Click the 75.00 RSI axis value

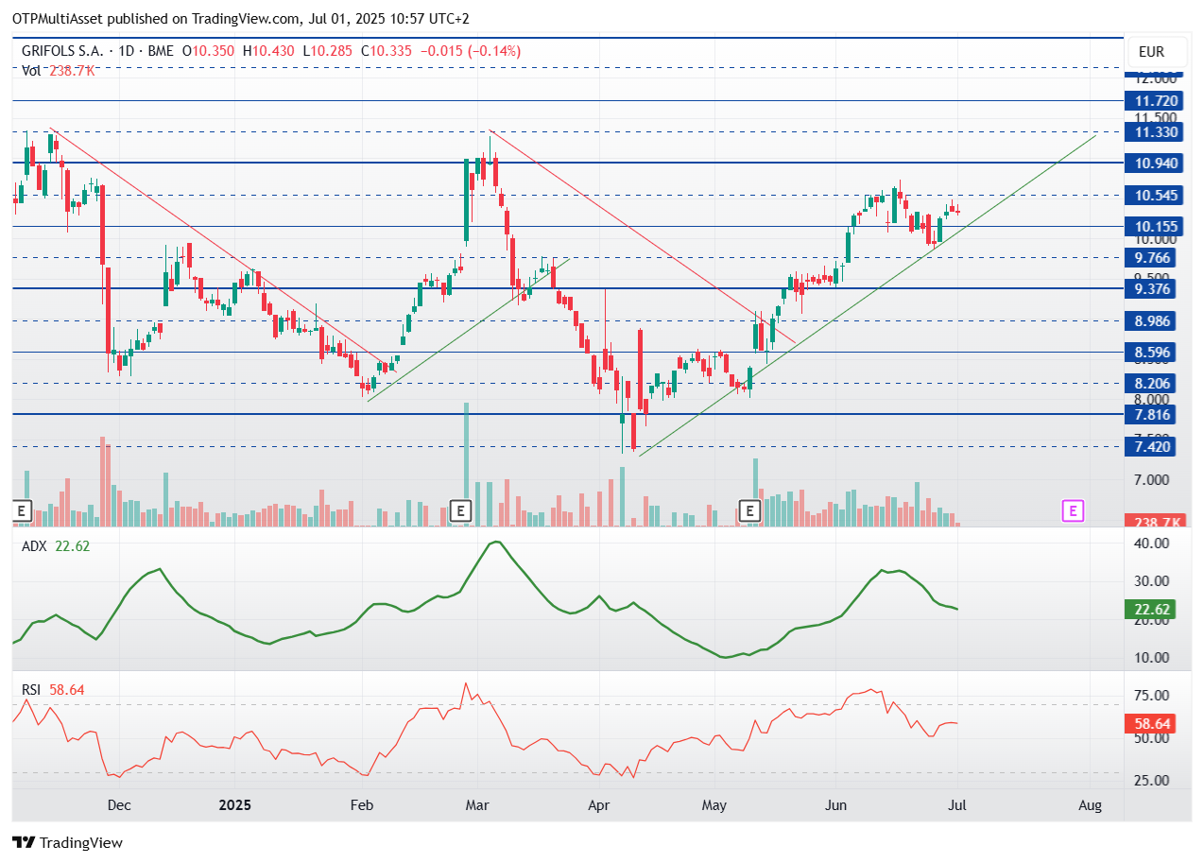[x=1153, y=696]
